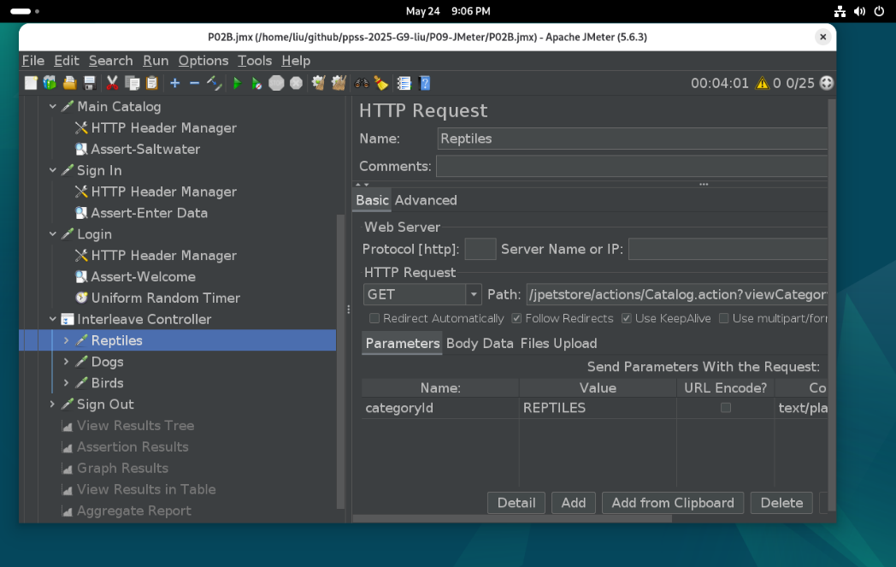
Task: Click the Delete parameter button
Action: pyautogui.click(x=781, y=503)
